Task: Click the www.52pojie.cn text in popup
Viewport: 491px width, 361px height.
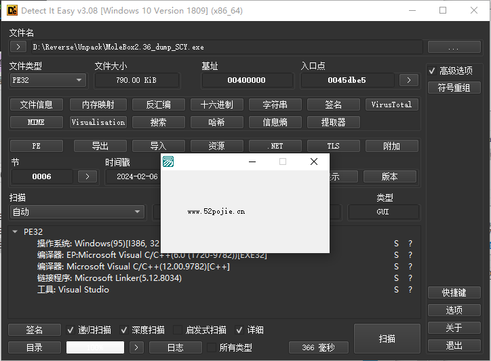Action: point(216,212)
